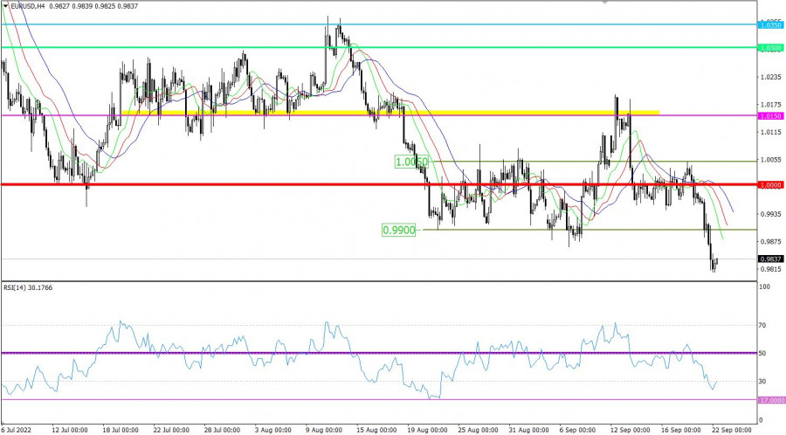786x435 pixels.
Task: Select the red 1.0000 price level tag
Action: point(770,184)
